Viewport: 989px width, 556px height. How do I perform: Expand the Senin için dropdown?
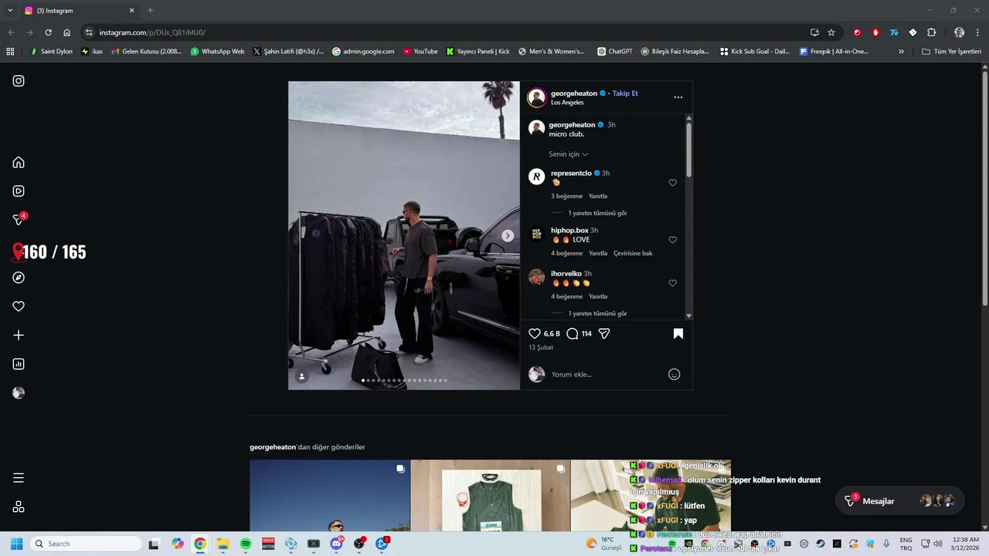pos(569,154)
